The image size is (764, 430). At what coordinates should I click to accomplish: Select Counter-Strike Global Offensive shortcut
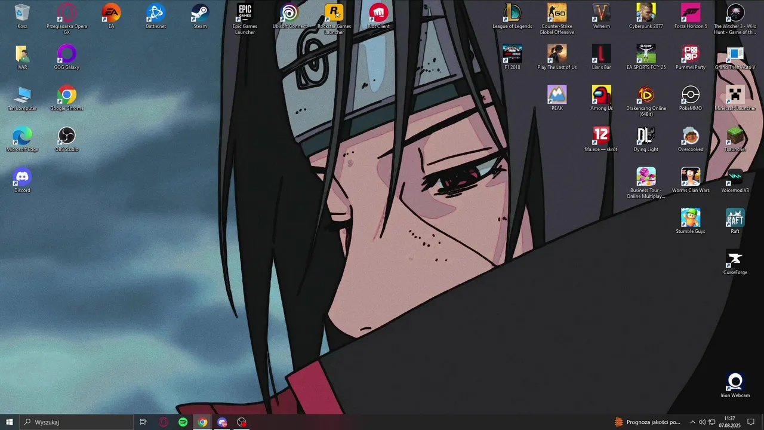(557, 19)
